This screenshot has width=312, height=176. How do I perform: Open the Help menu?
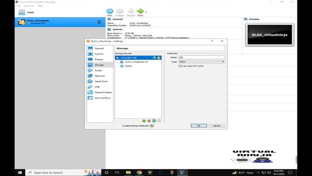[40, 6]
